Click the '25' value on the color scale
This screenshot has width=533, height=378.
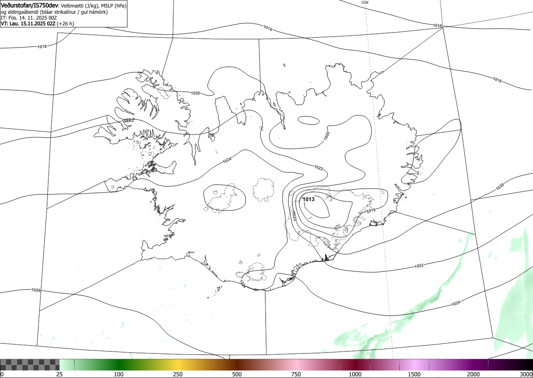coord(60,374)
